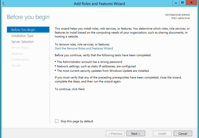199x138 pixels.
Task: Select the Server Roles step
Action: pos(20,48)
